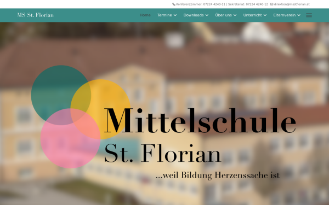This screenshot has width=329, height=205.
Task: Click the MS St. Florian site logo
Action: click(36, 15)
